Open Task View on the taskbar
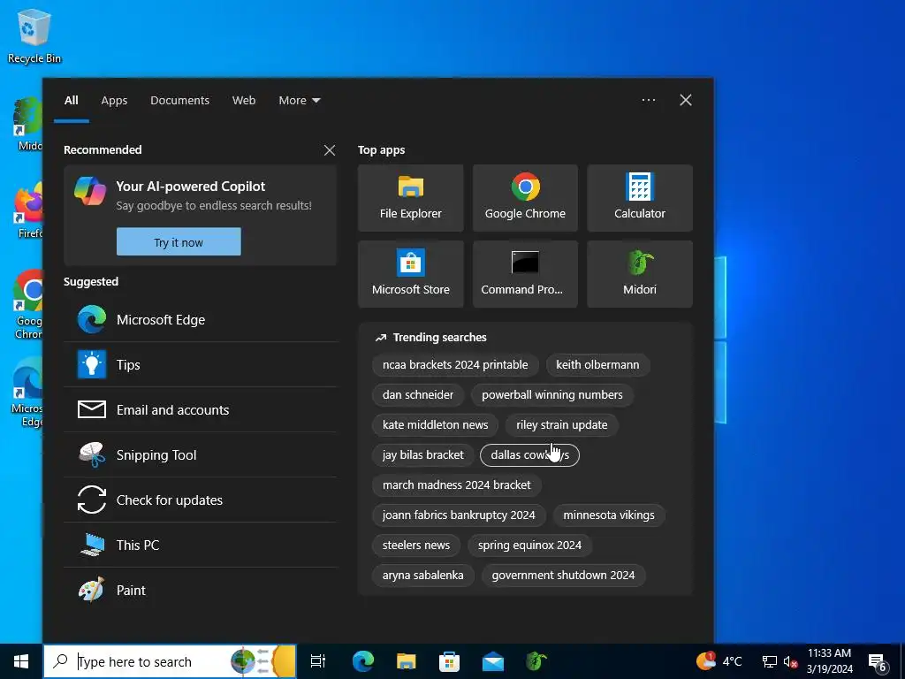 (318, 661)
